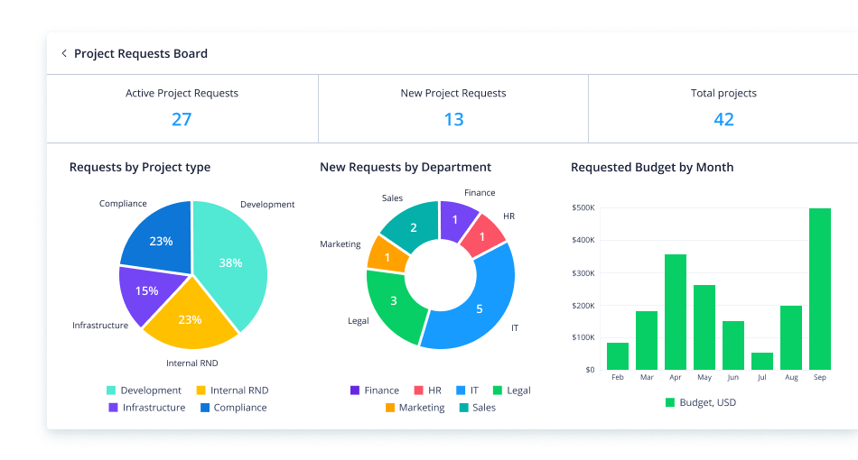Viewport: 858px width, 460px height.
Task: Click the Internal RND legend color swatch
Action: tap(201, 390)
